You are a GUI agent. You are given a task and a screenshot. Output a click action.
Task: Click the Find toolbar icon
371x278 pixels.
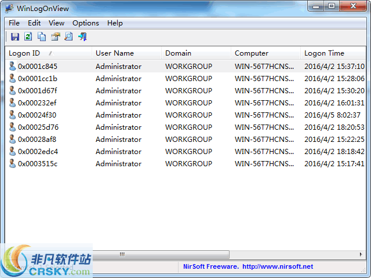click(x=68, y=36)
